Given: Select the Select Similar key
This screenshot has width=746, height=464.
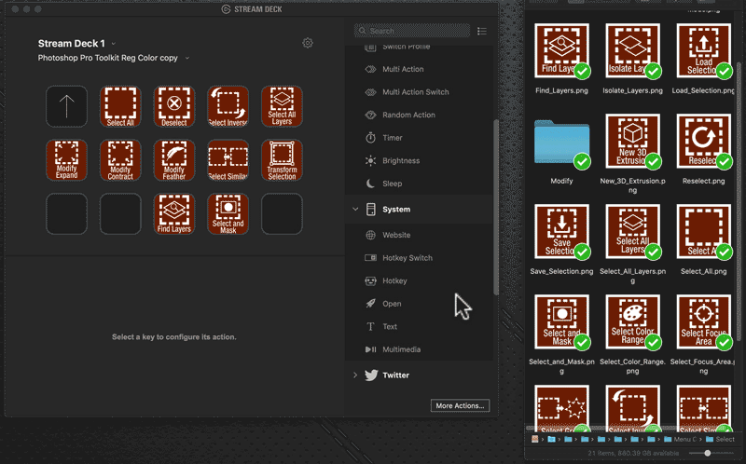Looking at the screenshot, I should pyautogui.click(x=228, y=160).
